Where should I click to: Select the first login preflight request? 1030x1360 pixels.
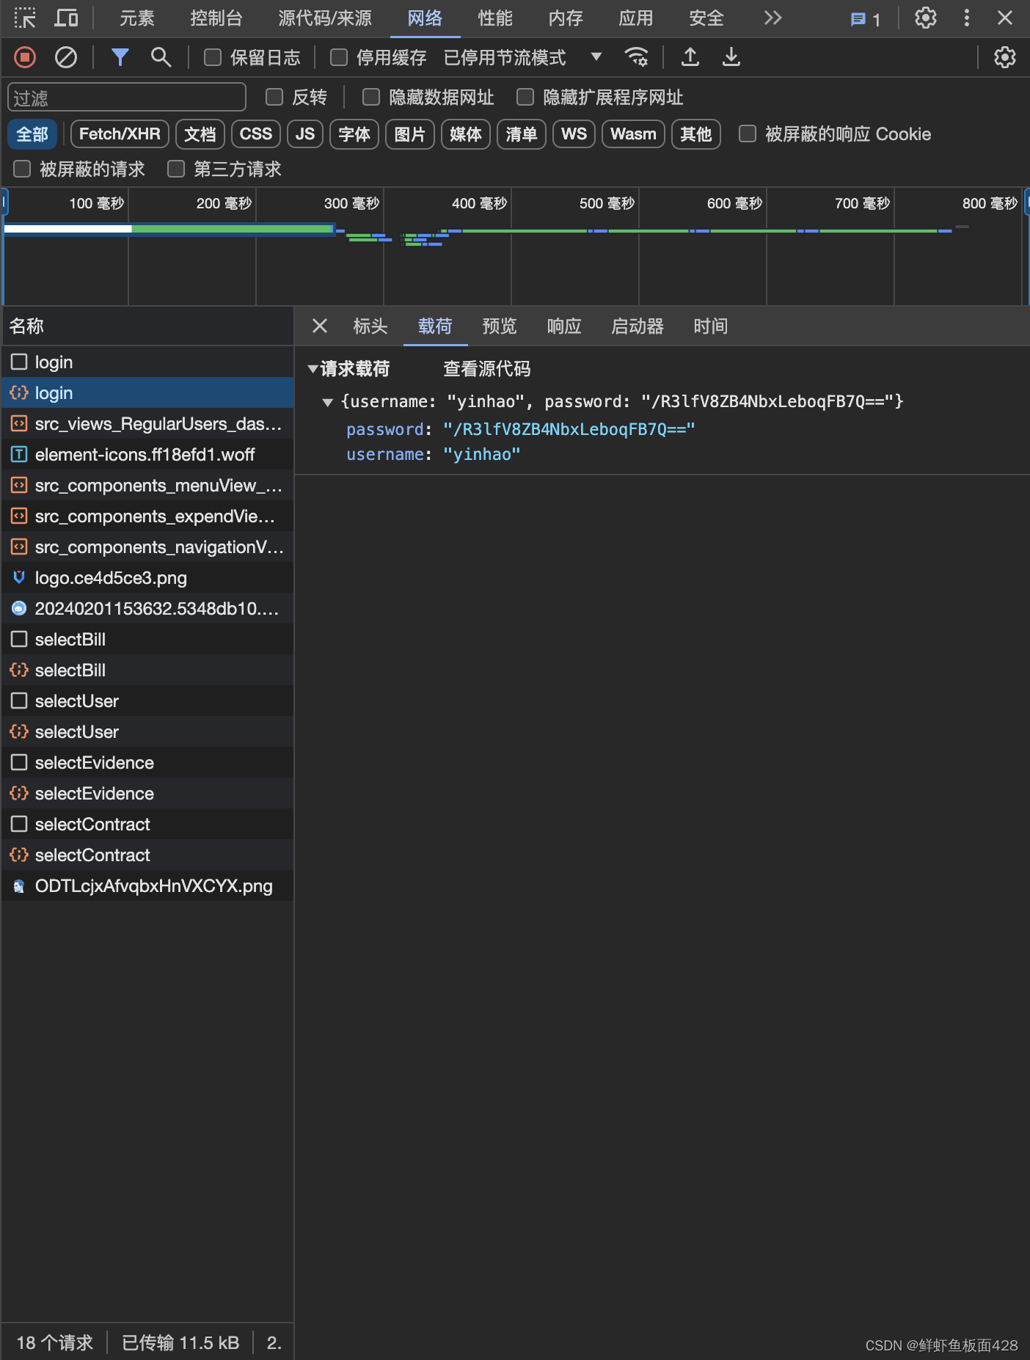click(147, 362)
